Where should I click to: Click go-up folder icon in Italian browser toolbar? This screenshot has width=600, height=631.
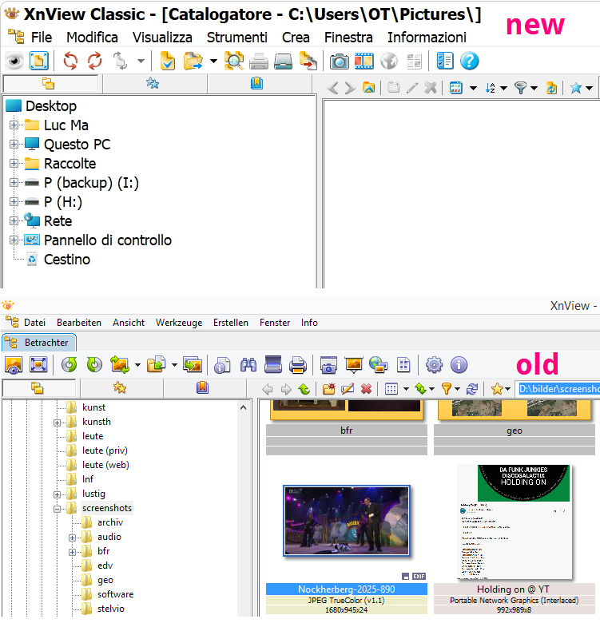click(368, 87)
